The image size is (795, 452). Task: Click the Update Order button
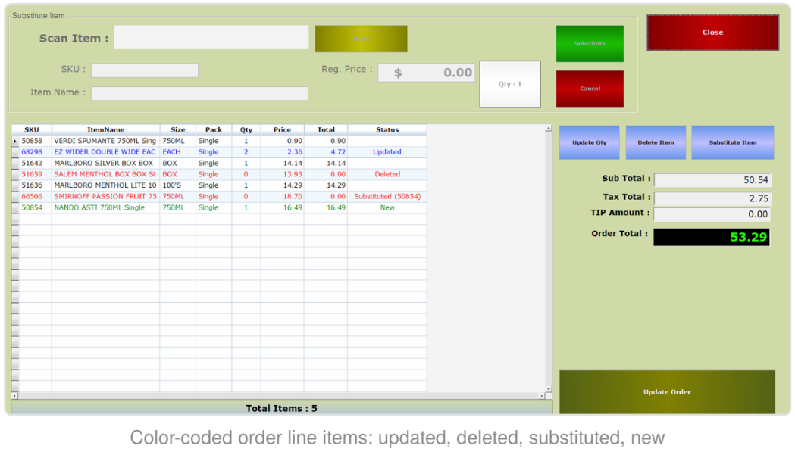667,392
